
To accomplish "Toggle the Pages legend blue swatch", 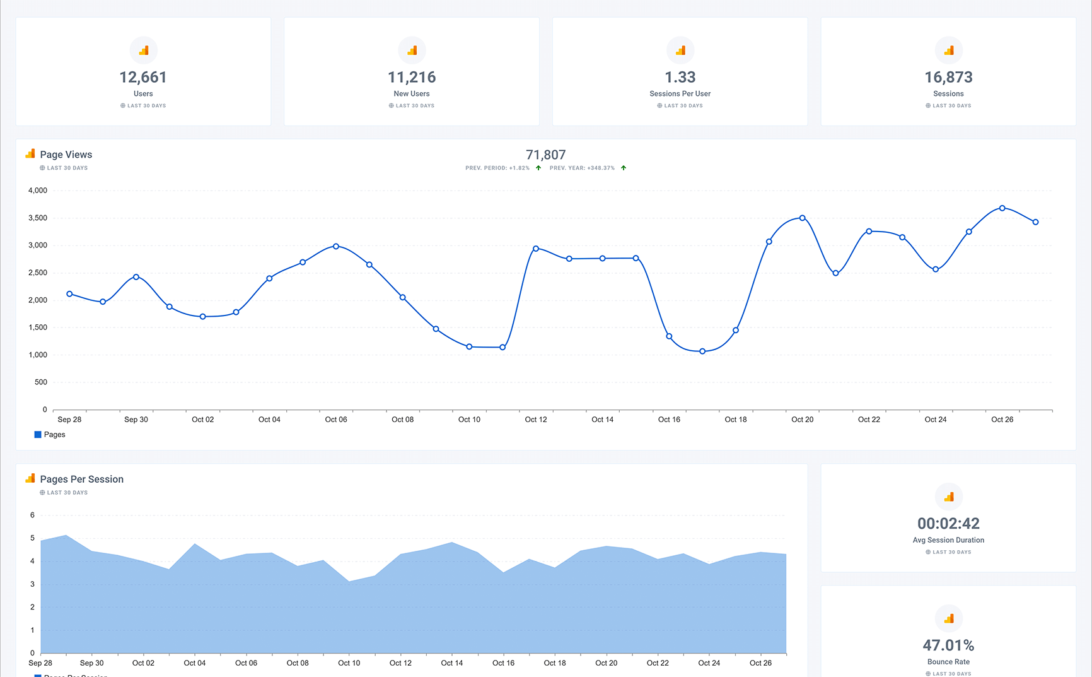I will click(38, 435).
